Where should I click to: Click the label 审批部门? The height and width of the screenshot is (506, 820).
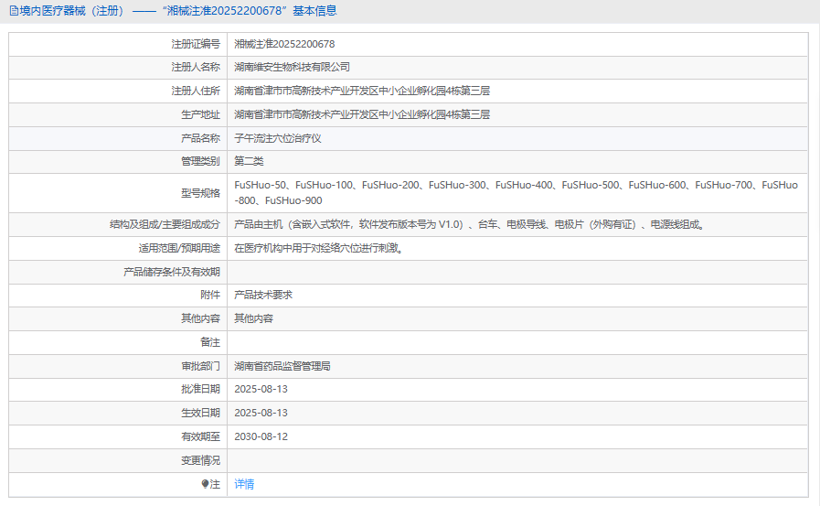tap(201, 366)
